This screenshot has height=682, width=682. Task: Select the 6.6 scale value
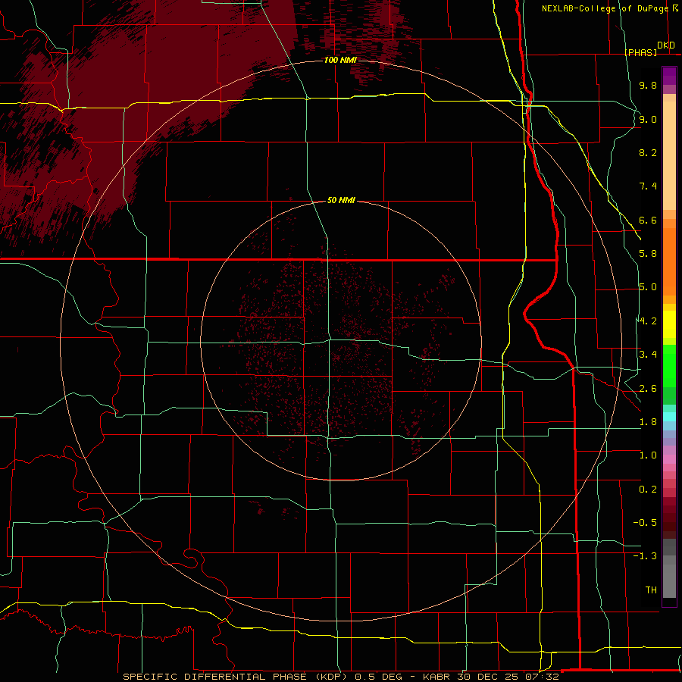[x=648, y=220]
